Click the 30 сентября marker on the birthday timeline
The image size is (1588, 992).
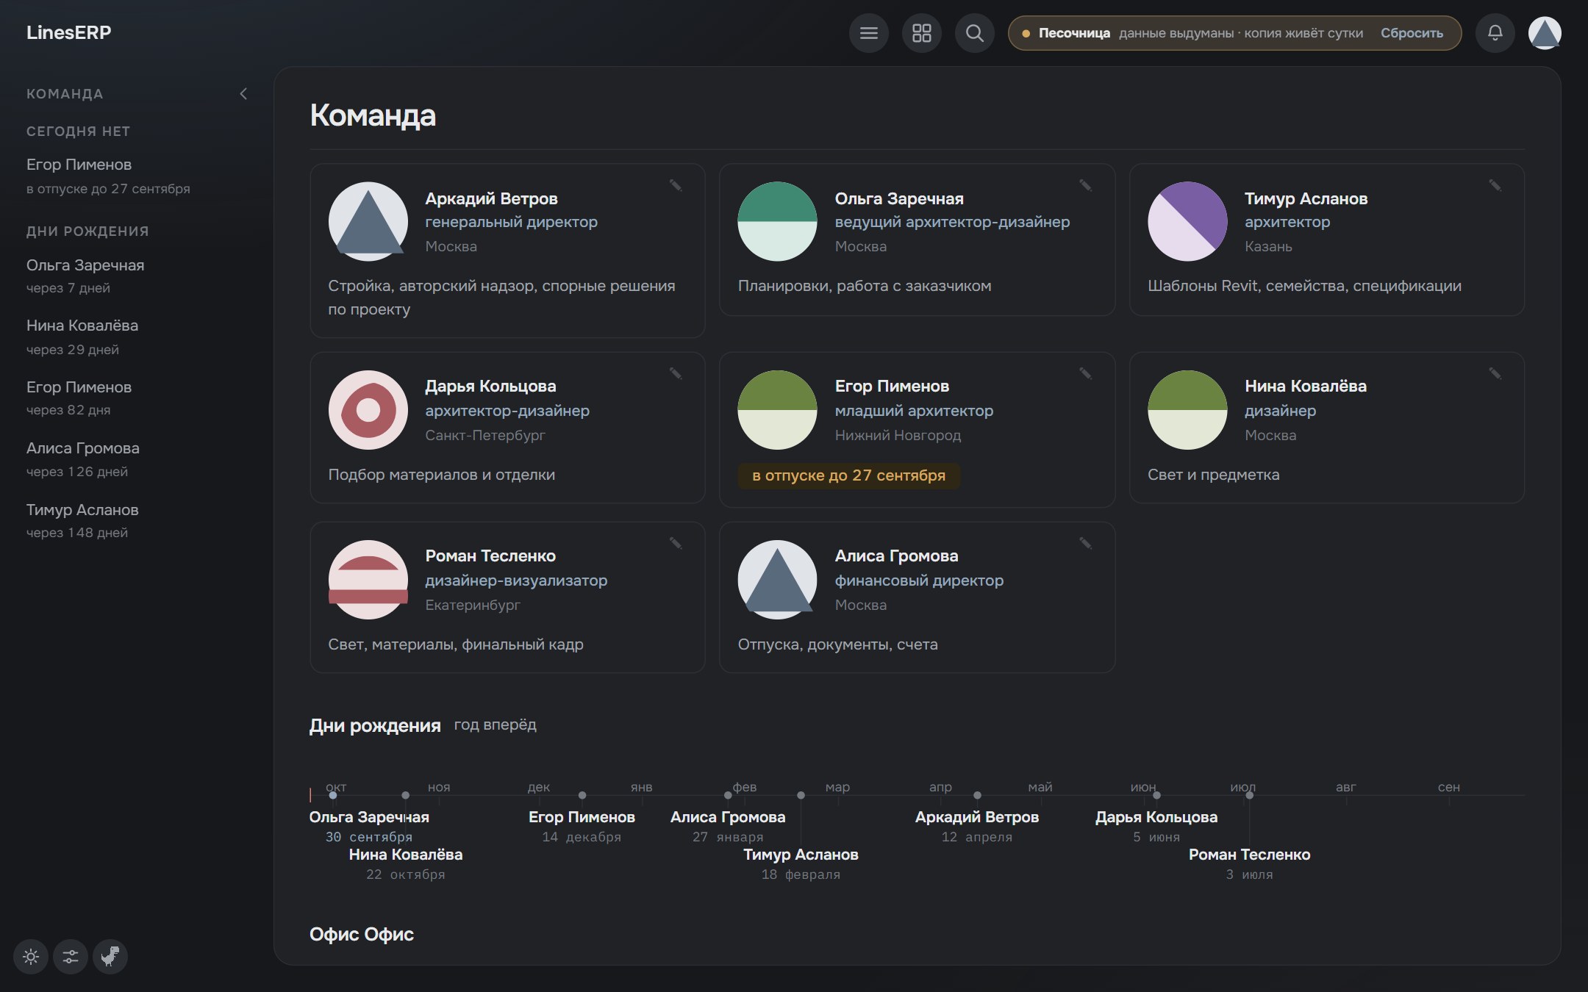333,795
